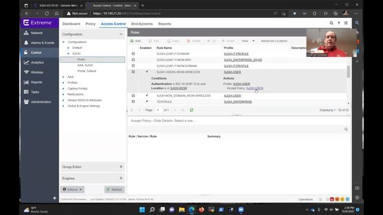Open SJGH_ENTERPRISE profile link for TESTRULE
This screenshot has height=215, width=383.
click(238, 102)
